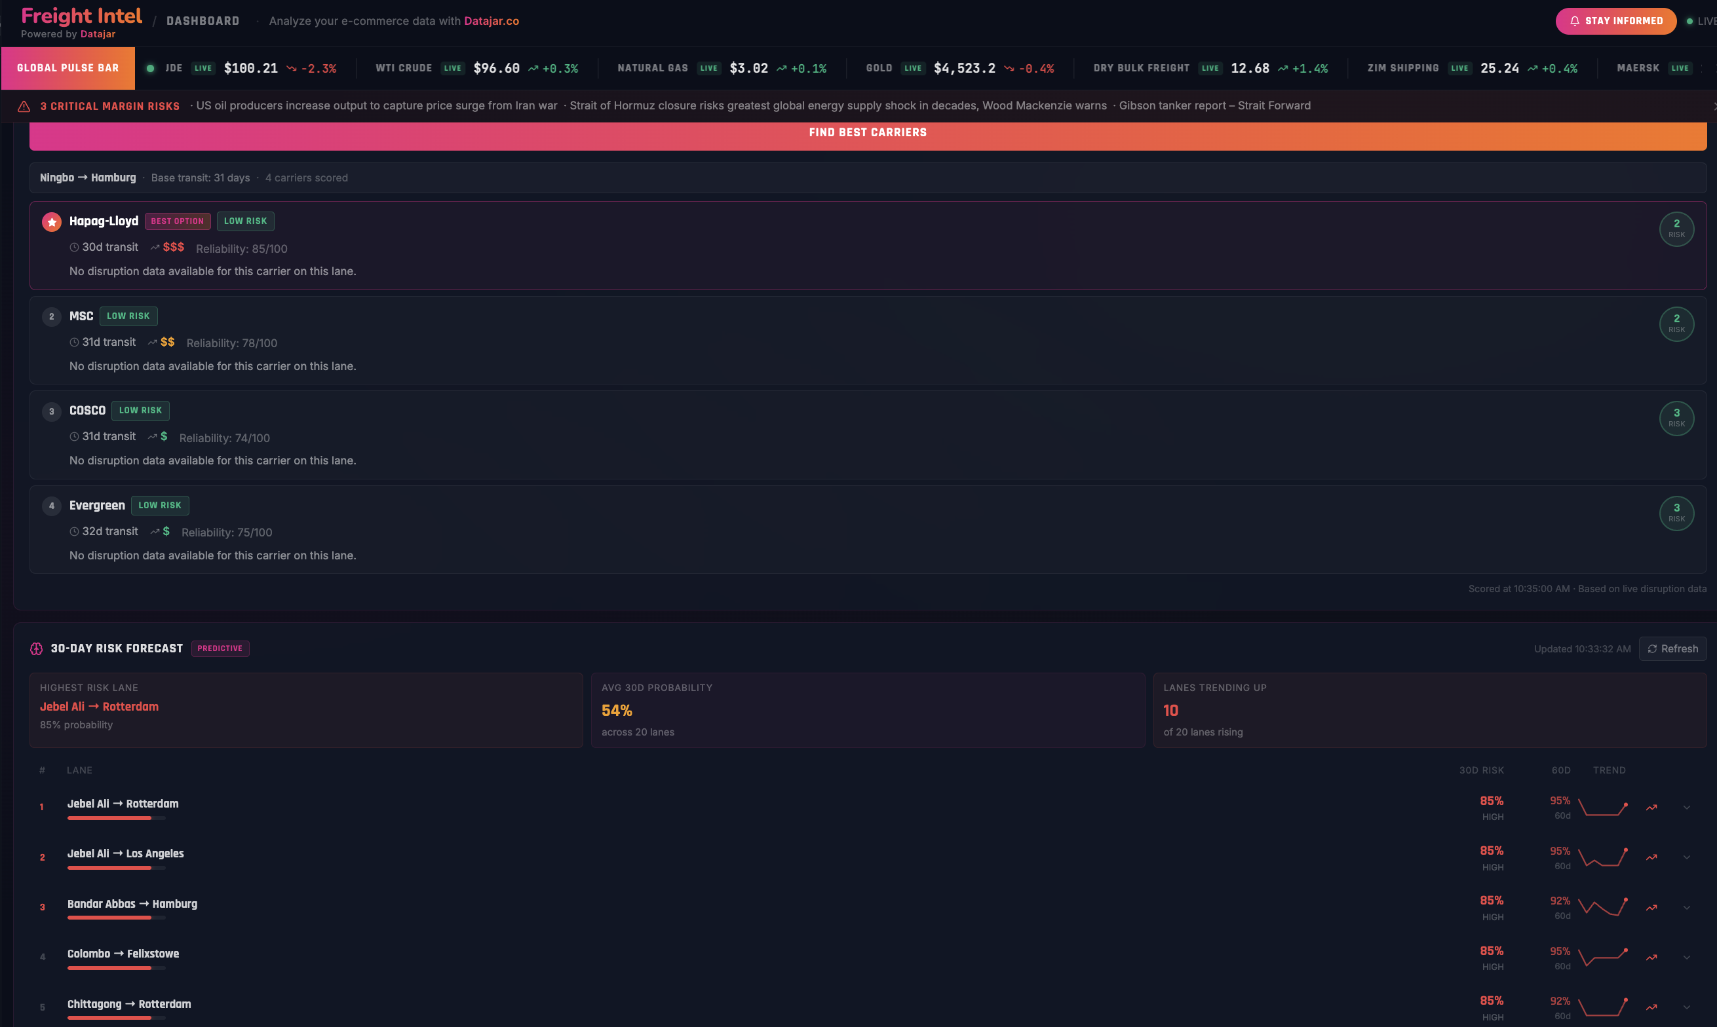
Task: Click the trend-up icon for Chittagong Rotterdam
Action: click(1651, 1007)
